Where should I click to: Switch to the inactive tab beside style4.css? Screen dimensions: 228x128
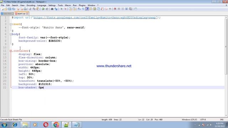(7, 14)
